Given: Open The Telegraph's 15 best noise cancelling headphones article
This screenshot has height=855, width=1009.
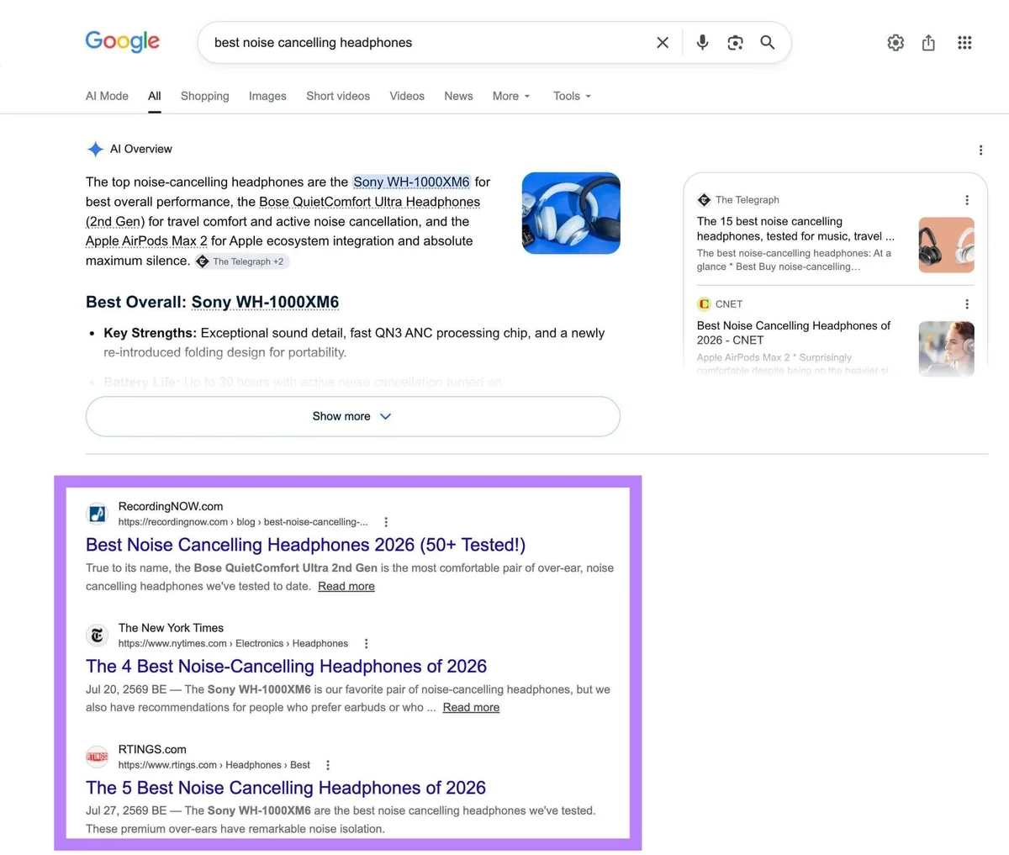Looking at the screenshot, I should [x=795, y=229].
